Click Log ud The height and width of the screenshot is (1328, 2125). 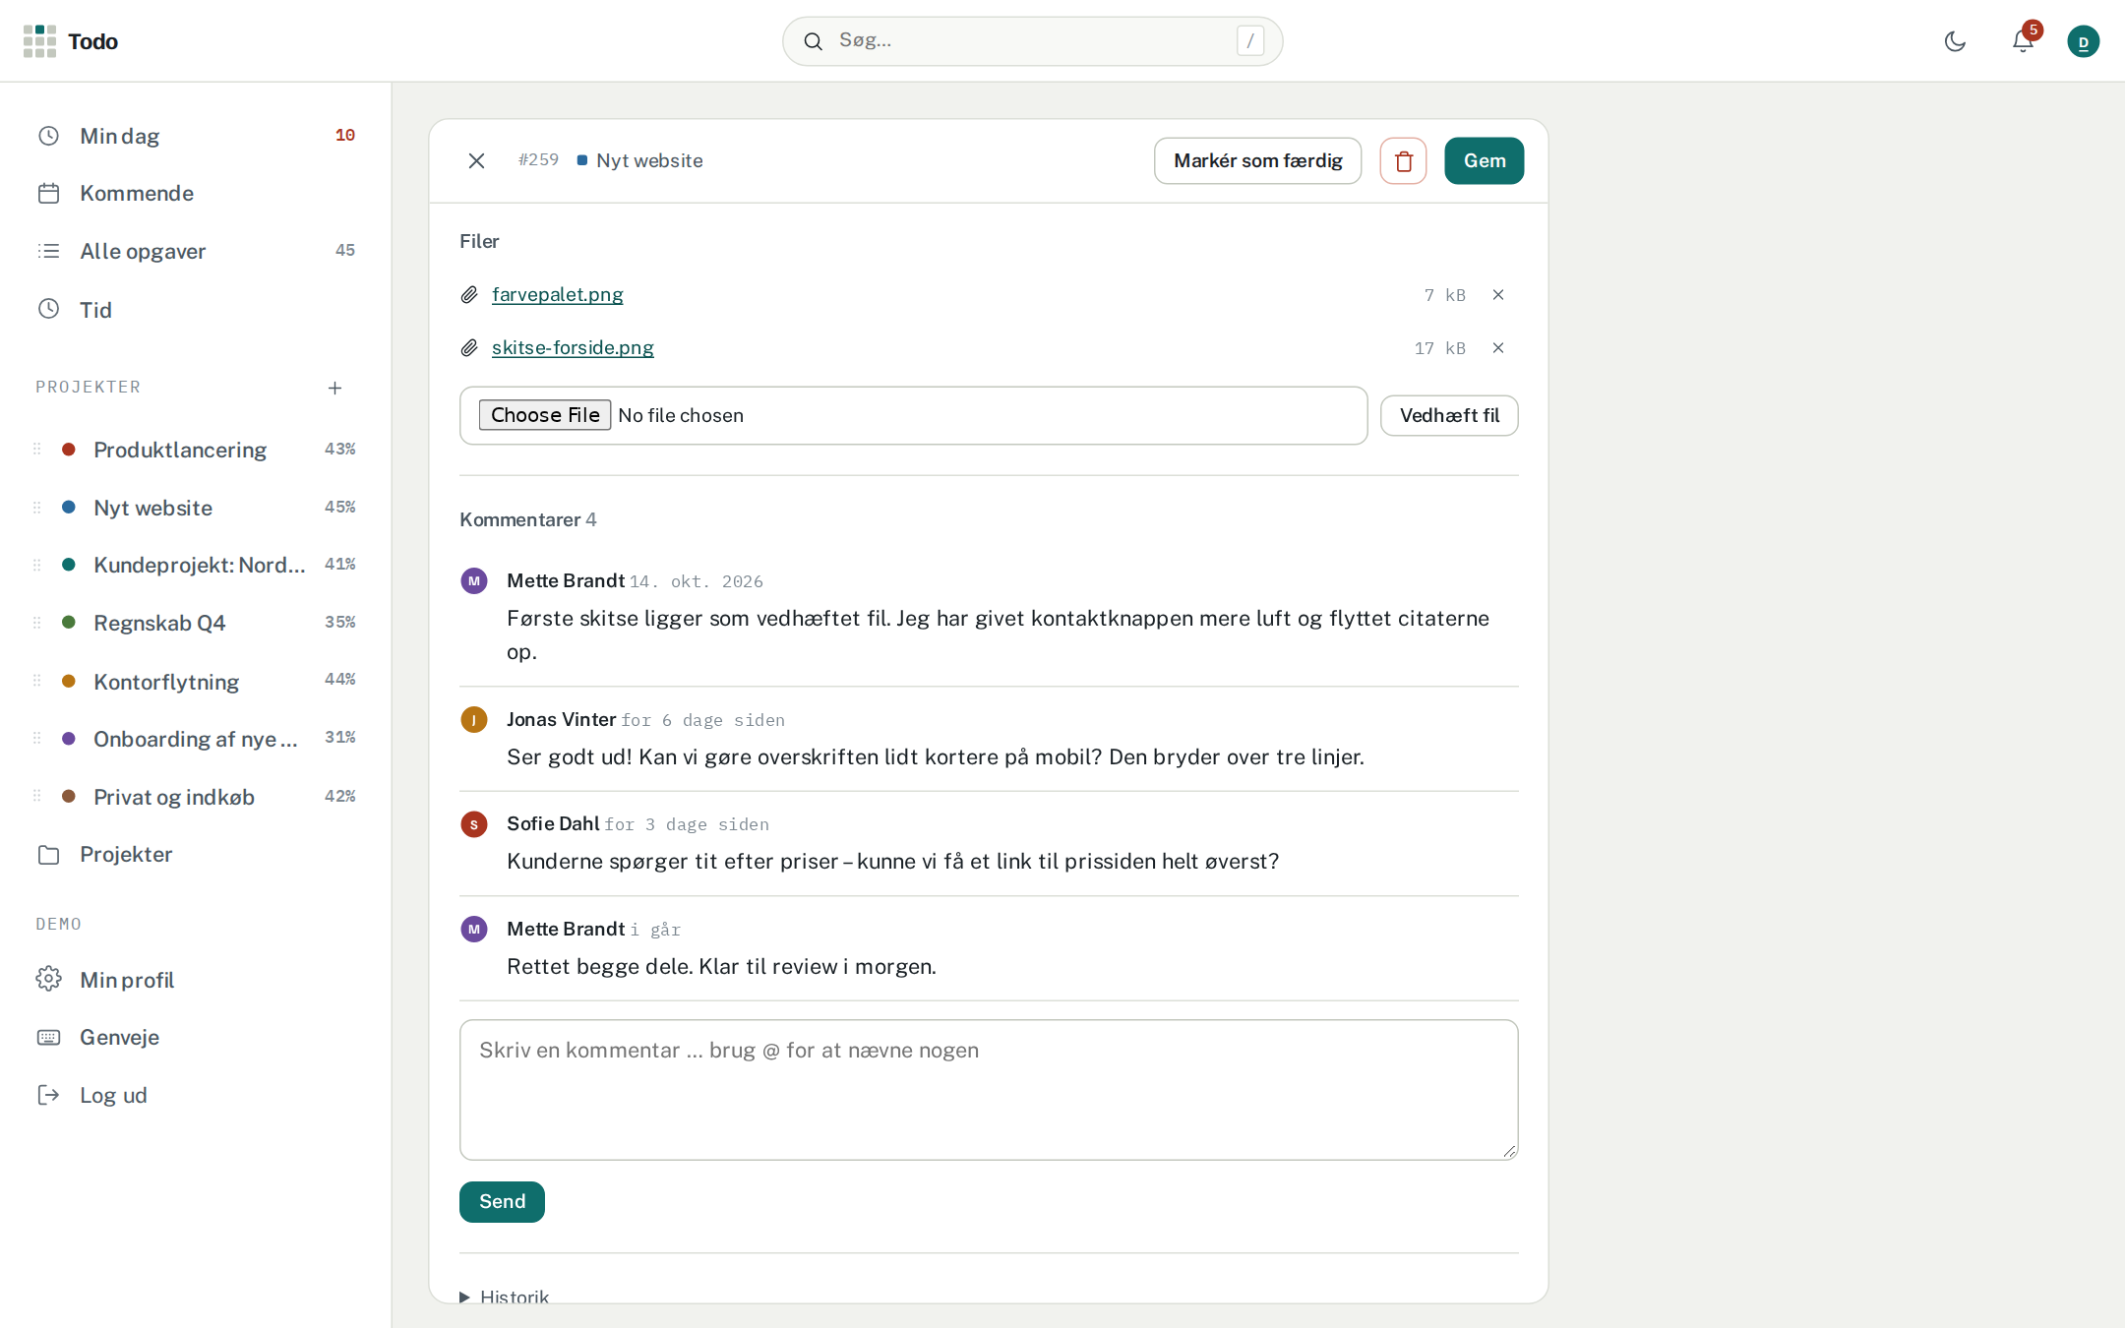(196, 1095)
